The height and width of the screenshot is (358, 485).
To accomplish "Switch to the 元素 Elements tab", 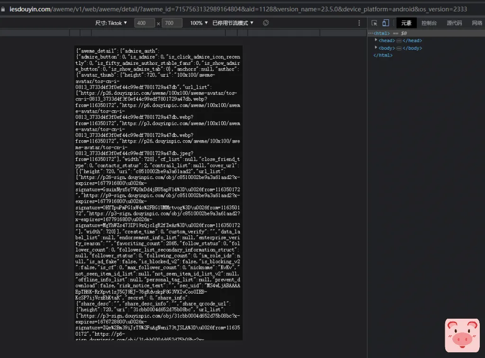I will [x=406, y=23].
